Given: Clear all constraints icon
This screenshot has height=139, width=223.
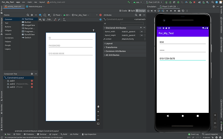Looking at the screenshot, I should click(55, 20).
